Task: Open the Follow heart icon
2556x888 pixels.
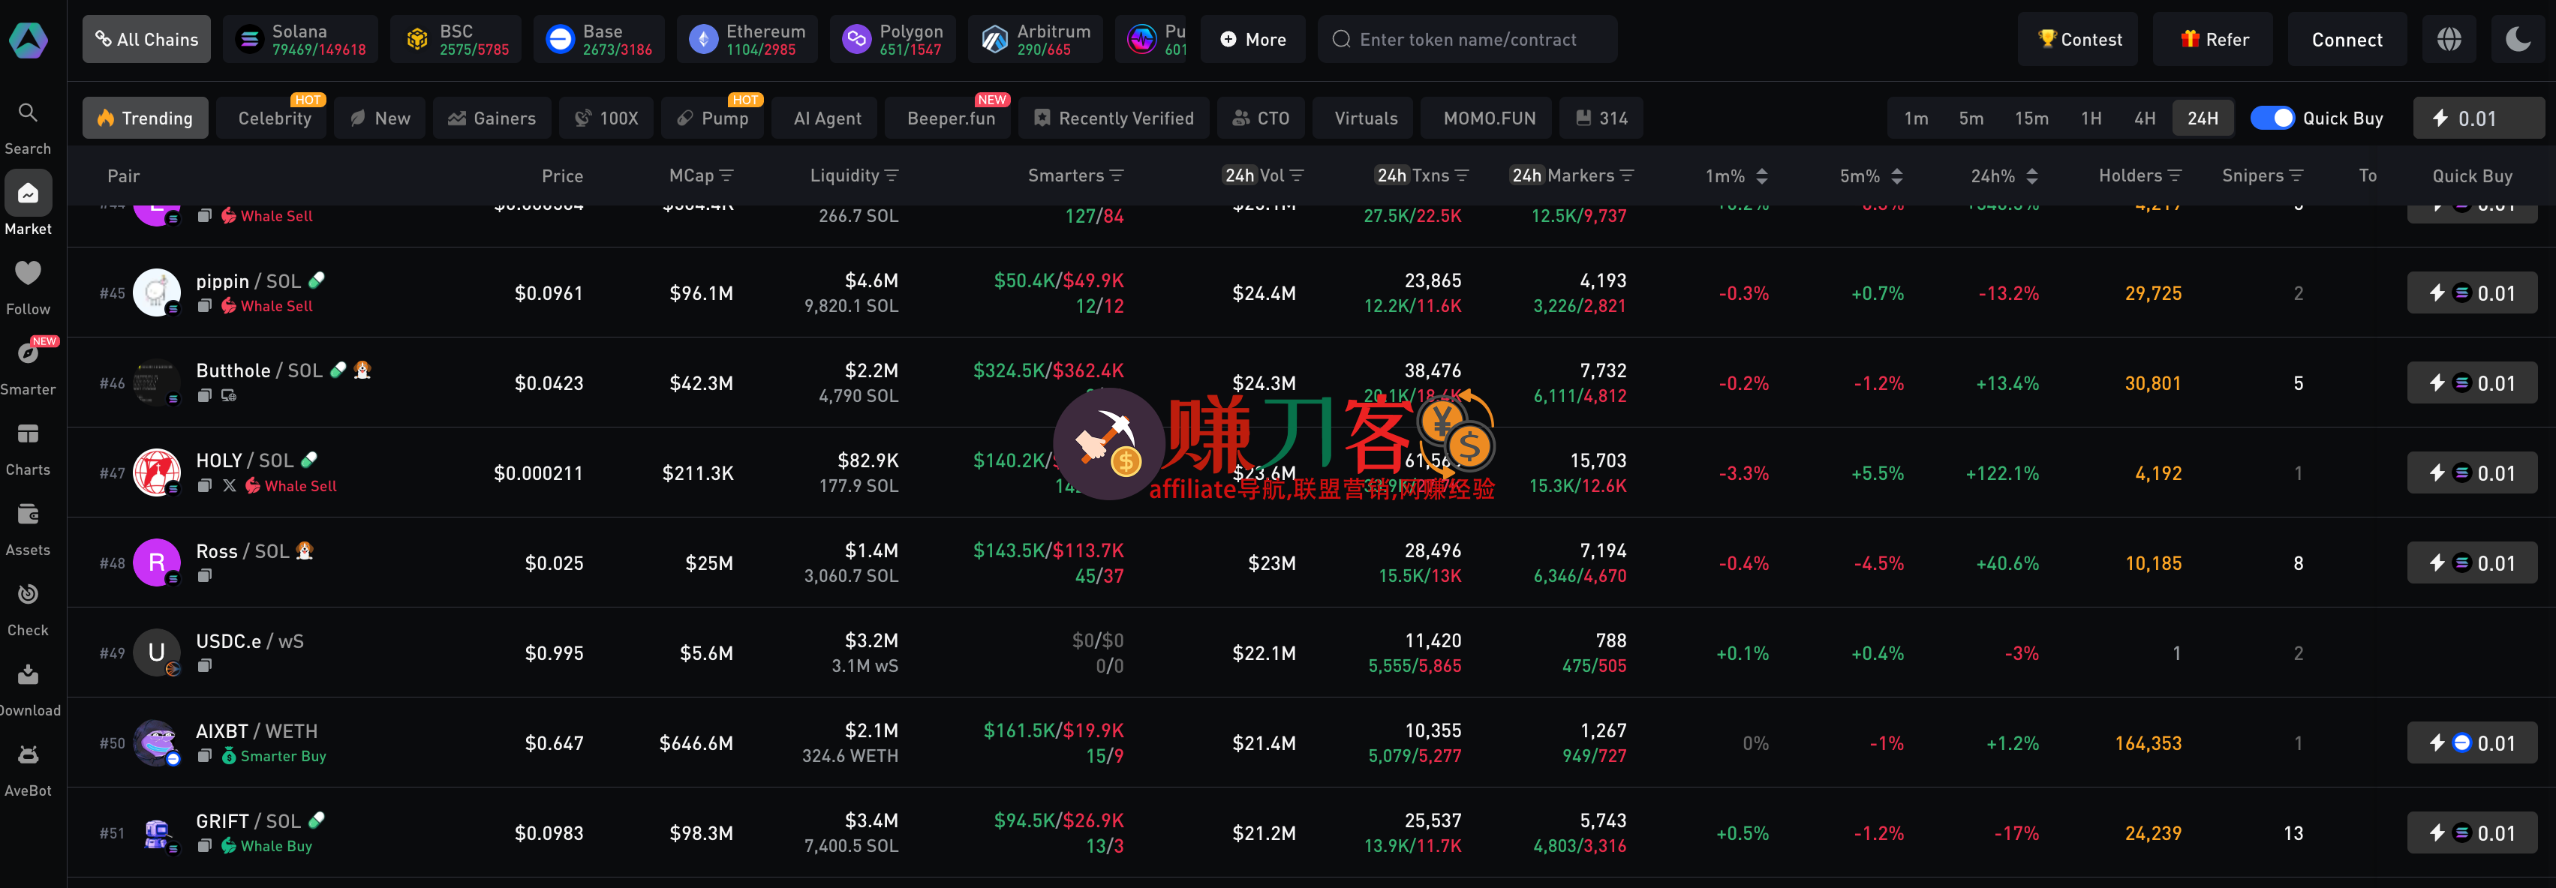Action: (28, 273)
